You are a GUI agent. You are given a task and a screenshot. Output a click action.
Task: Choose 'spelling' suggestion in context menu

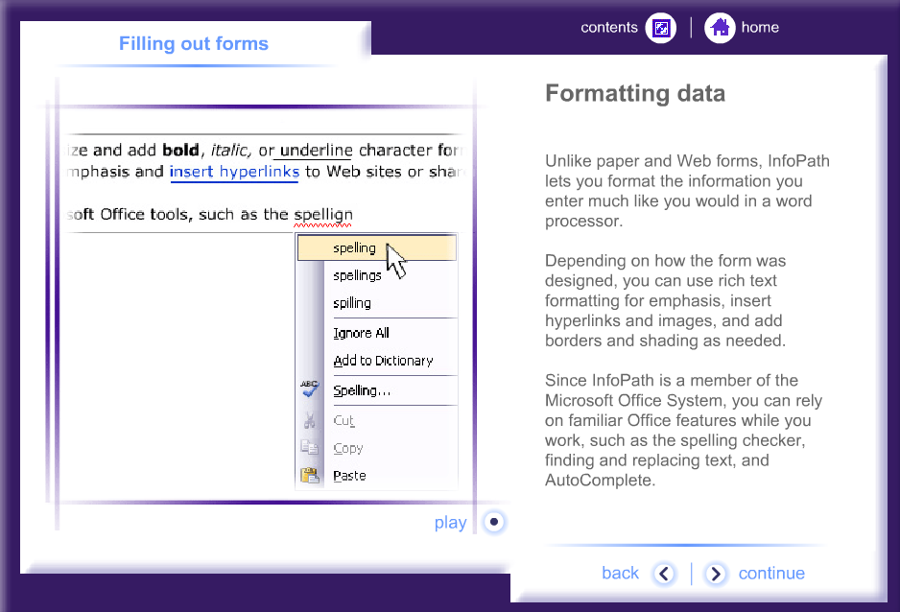pos(377,247)
